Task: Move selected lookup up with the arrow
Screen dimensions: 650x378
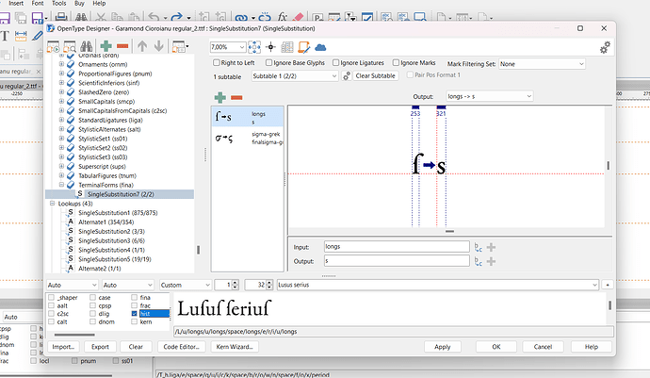Action: coord(143,45)
